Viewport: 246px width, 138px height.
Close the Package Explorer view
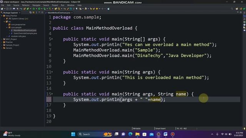(x=20, y=13)
